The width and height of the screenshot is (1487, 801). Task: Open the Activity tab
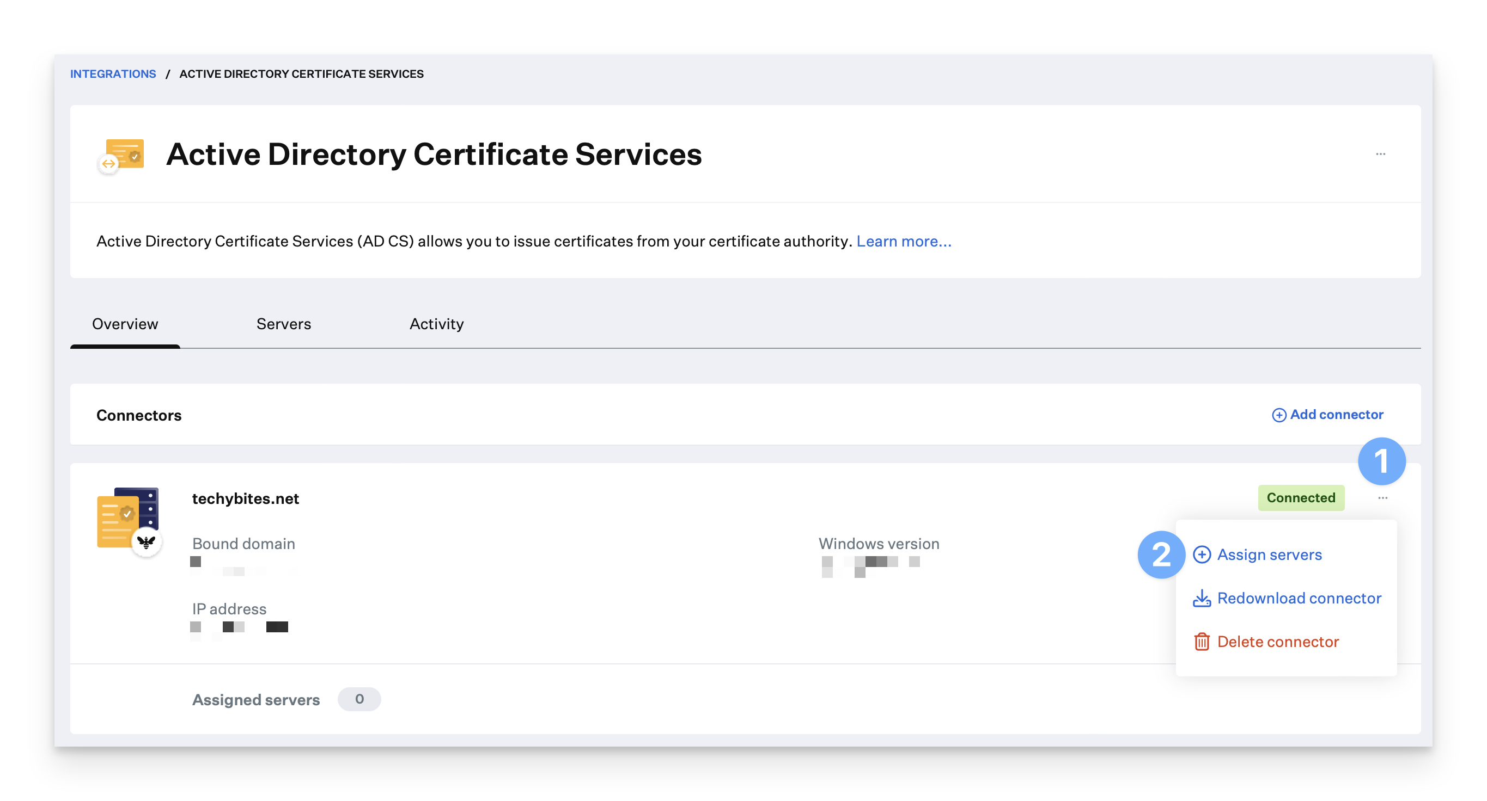click(x=436, y=324)
